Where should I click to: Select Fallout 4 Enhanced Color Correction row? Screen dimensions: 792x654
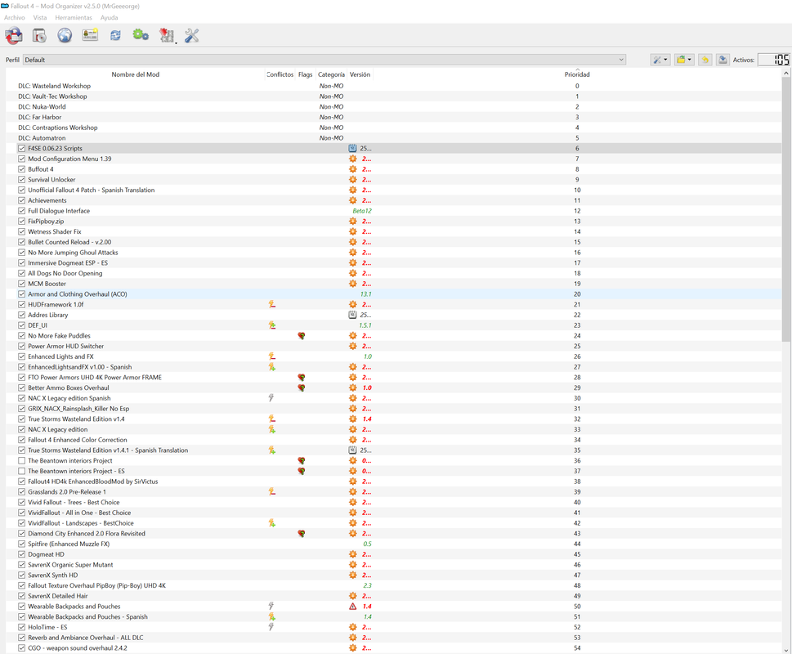(393, 440)
